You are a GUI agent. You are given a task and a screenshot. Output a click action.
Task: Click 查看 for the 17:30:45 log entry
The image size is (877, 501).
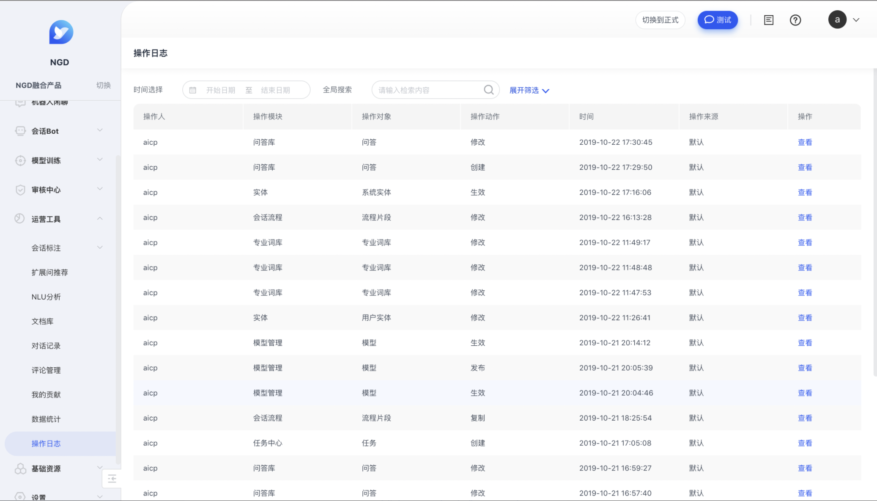[805, 142]
